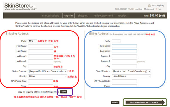
Task: Click the billing ZIP / Postal Code field
Action: (124, 81)
